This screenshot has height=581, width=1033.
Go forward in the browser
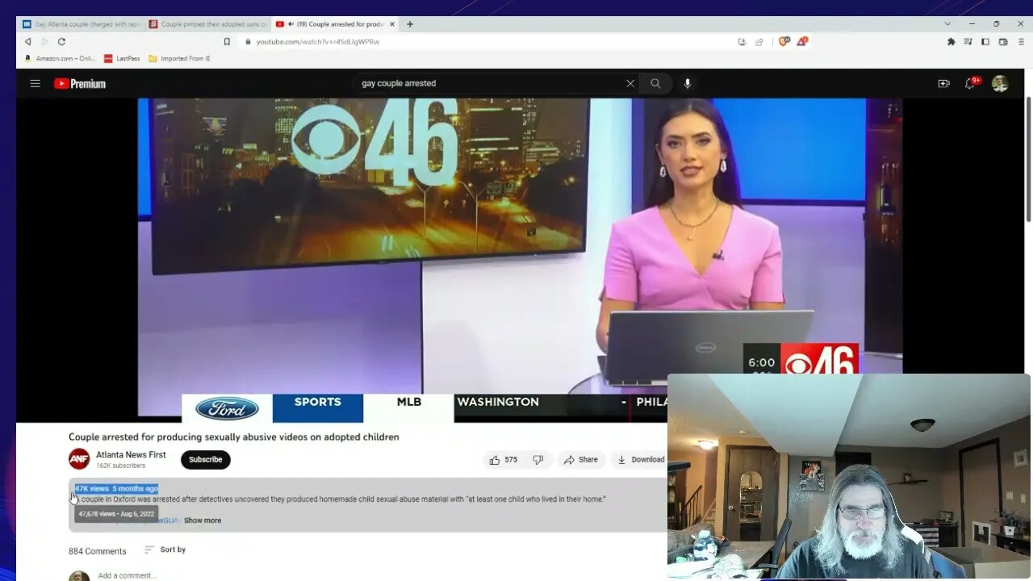(x=44, y=41)
